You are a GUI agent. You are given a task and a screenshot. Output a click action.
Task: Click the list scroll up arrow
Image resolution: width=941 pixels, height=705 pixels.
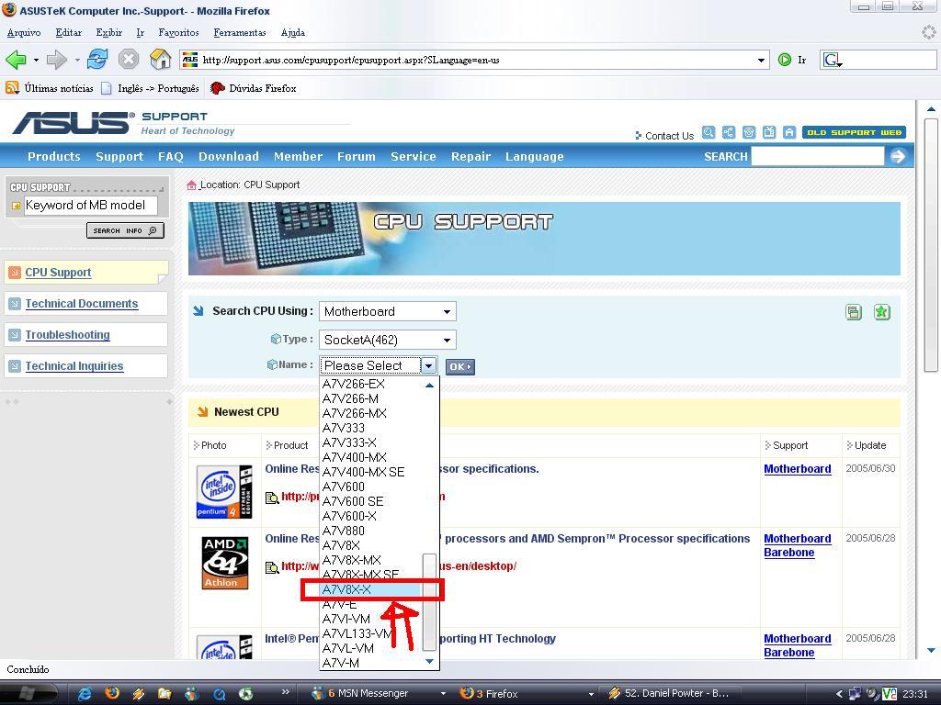pos(429,386)
